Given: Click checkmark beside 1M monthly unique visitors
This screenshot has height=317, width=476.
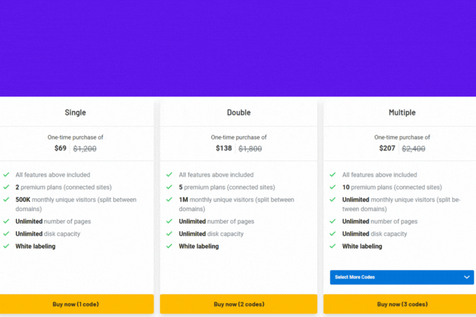Looking at the screenshot, I should click(169, 200).
